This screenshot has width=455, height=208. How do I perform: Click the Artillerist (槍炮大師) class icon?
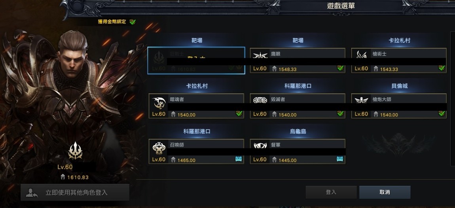click(x=361, y=100)
